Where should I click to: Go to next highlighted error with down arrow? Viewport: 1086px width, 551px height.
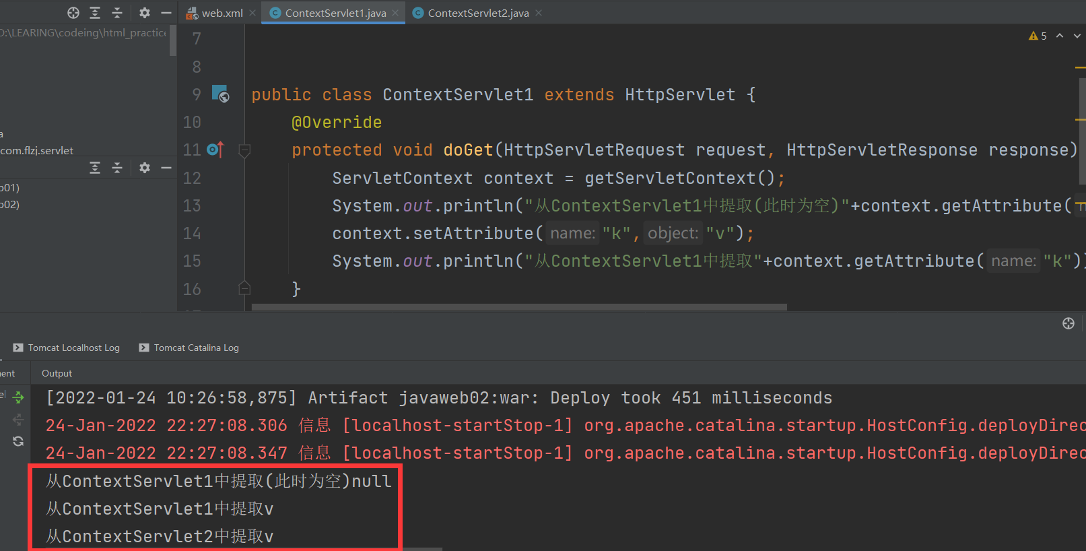1077,36
